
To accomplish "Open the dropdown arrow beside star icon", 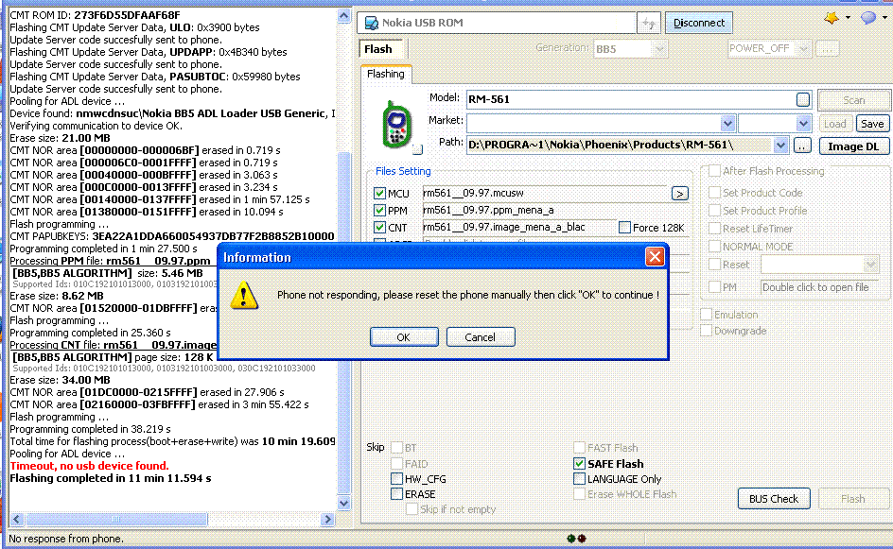I will click(848, 18).
